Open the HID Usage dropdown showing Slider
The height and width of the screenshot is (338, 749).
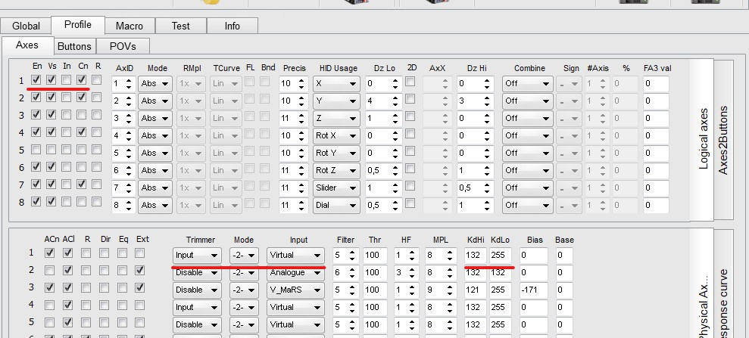(x=336, y=188)
